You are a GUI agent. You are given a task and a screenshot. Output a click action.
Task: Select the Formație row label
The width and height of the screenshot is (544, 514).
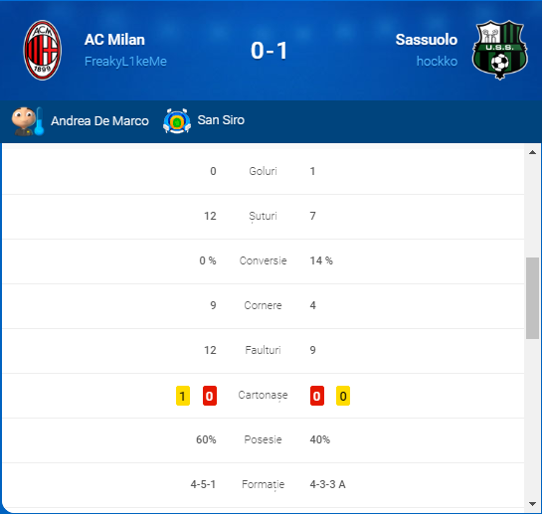click(263, 484)
